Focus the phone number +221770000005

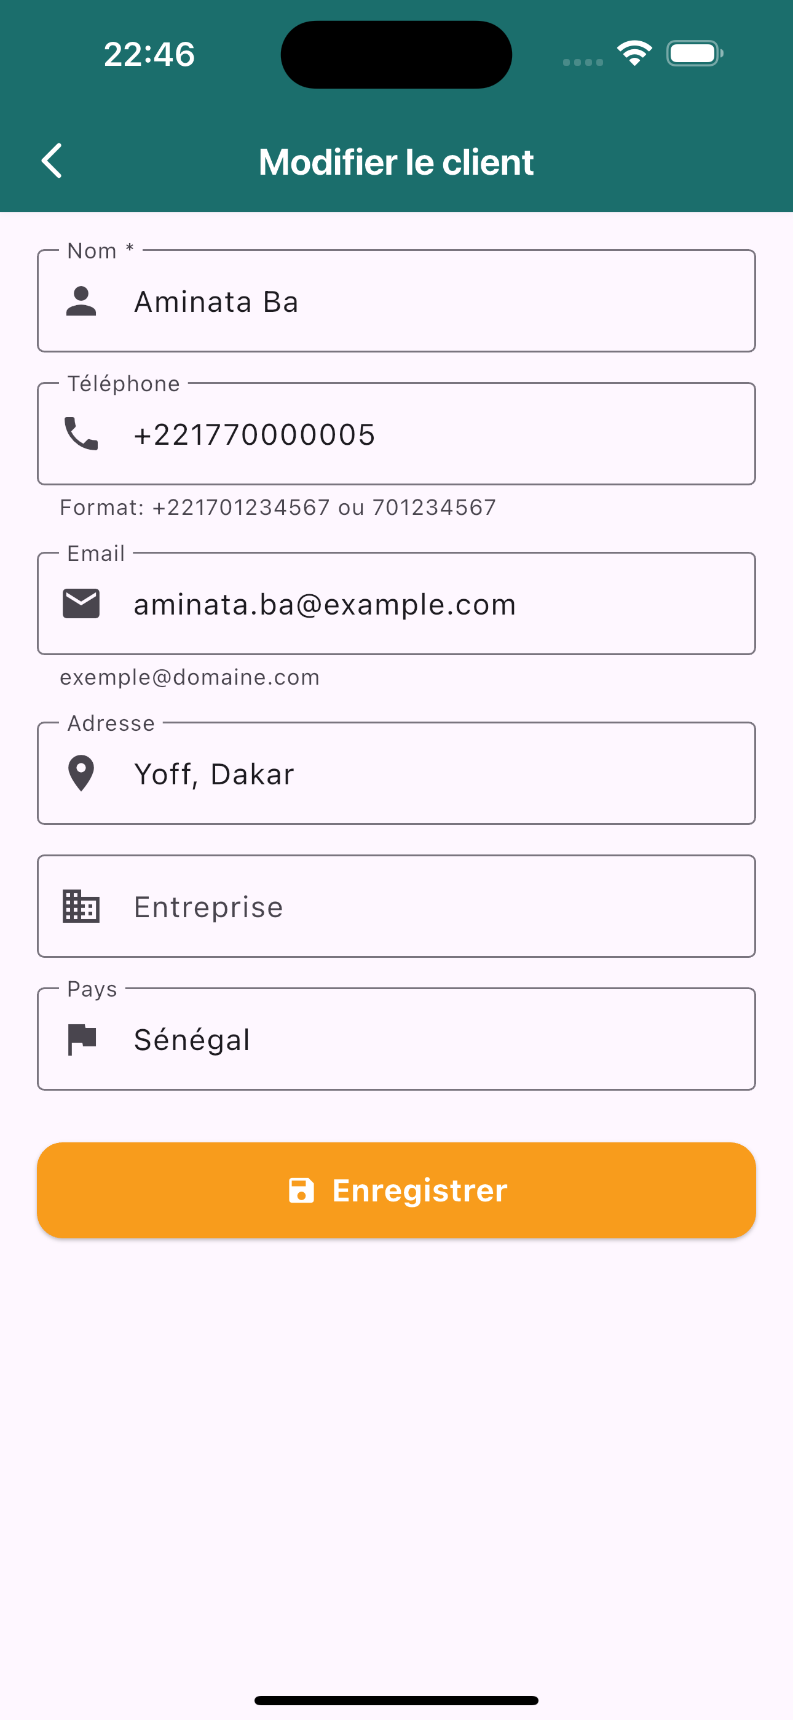pyautogui.click(x=254, y=435)
